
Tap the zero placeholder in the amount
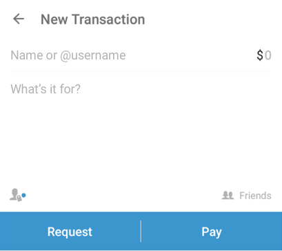coord(268,55)
